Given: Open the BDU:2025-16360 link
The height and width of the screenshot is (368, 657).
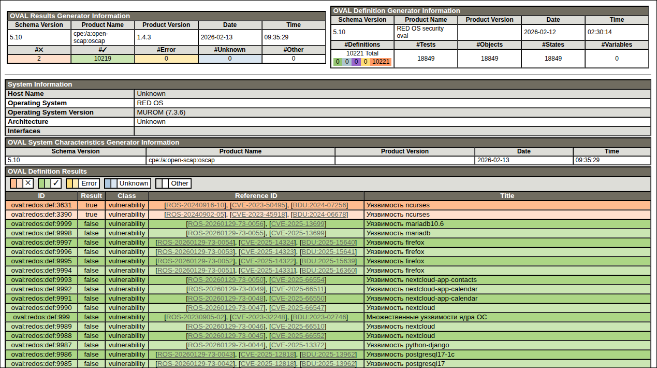Looking at the screenshot, I should coord(328,271).
